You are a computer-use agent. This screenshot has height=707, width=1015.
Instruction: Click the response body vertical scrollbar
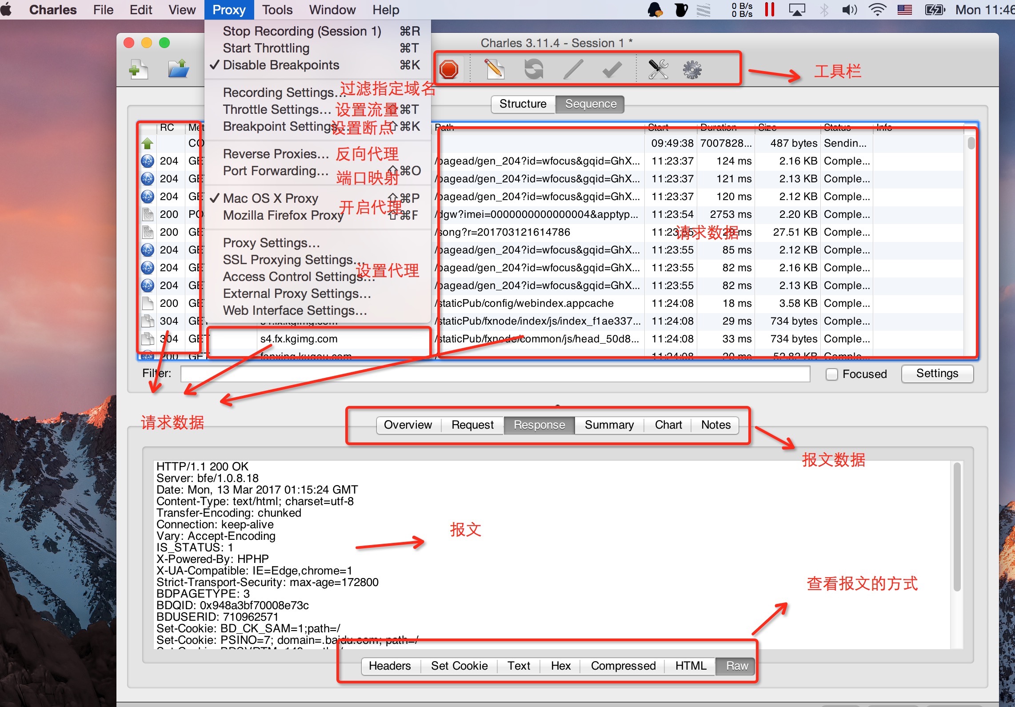coord(957,528)
